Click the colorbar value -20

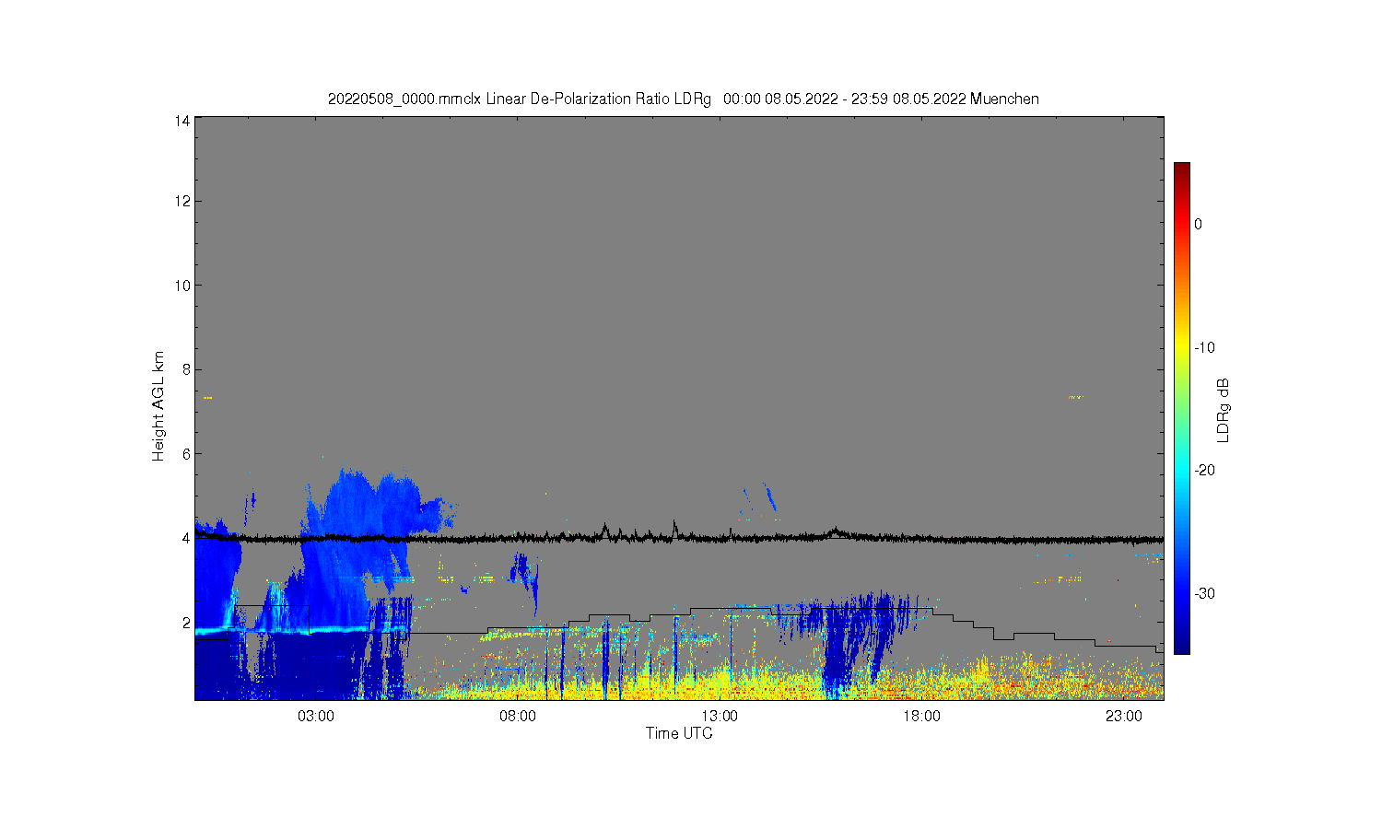[x=1204, y=470]
